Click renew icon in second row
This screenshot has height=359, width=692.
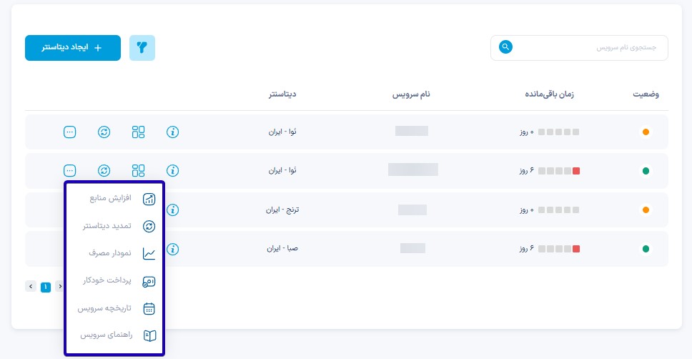[x=104, y=170]
